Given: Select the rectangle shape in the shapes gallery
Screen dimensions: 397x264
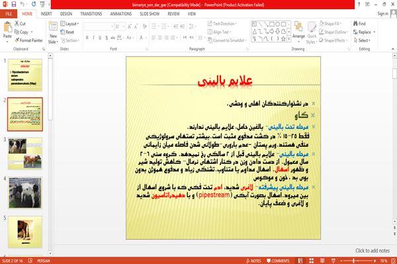Looking at the screenshot, I should coord(272,24).
